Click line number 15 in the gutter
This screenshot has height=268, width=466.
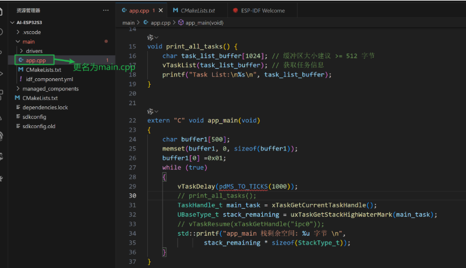132,46
